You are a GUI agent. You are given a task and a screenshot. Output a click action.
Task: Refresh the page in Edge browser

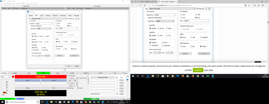tap(141, 5)
